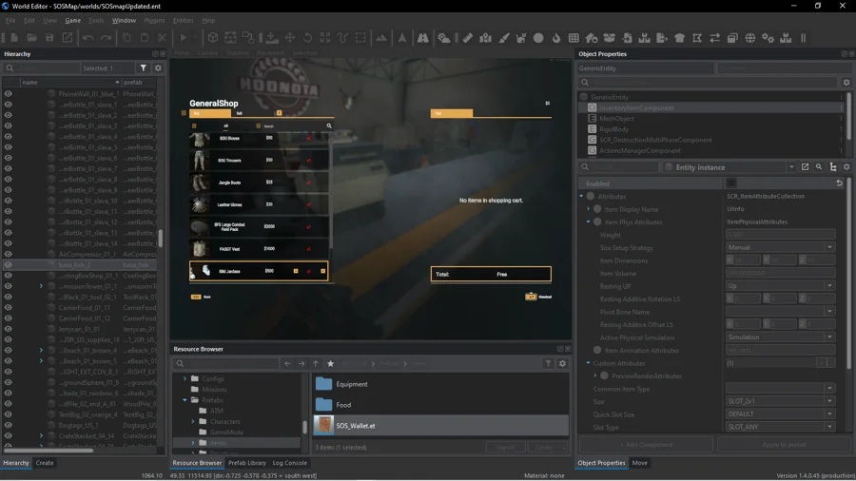Expand the ...Beach_01_brown_4 hierarchy row
The image size is (856, 481).
[41, 350]
